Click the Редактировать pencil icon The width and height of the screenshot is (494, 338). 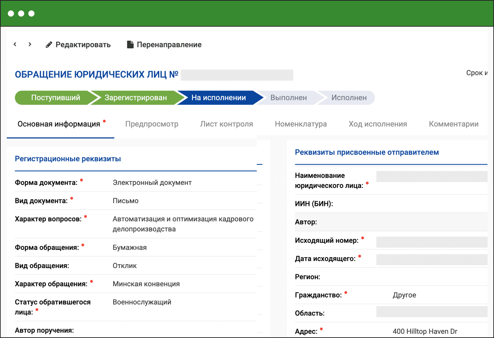(49, 44)
